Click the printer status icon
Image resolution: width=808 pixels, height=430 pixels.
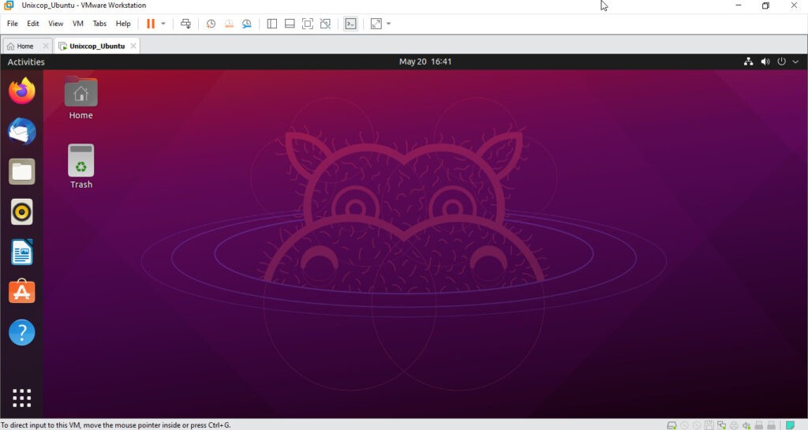(734, 424)
